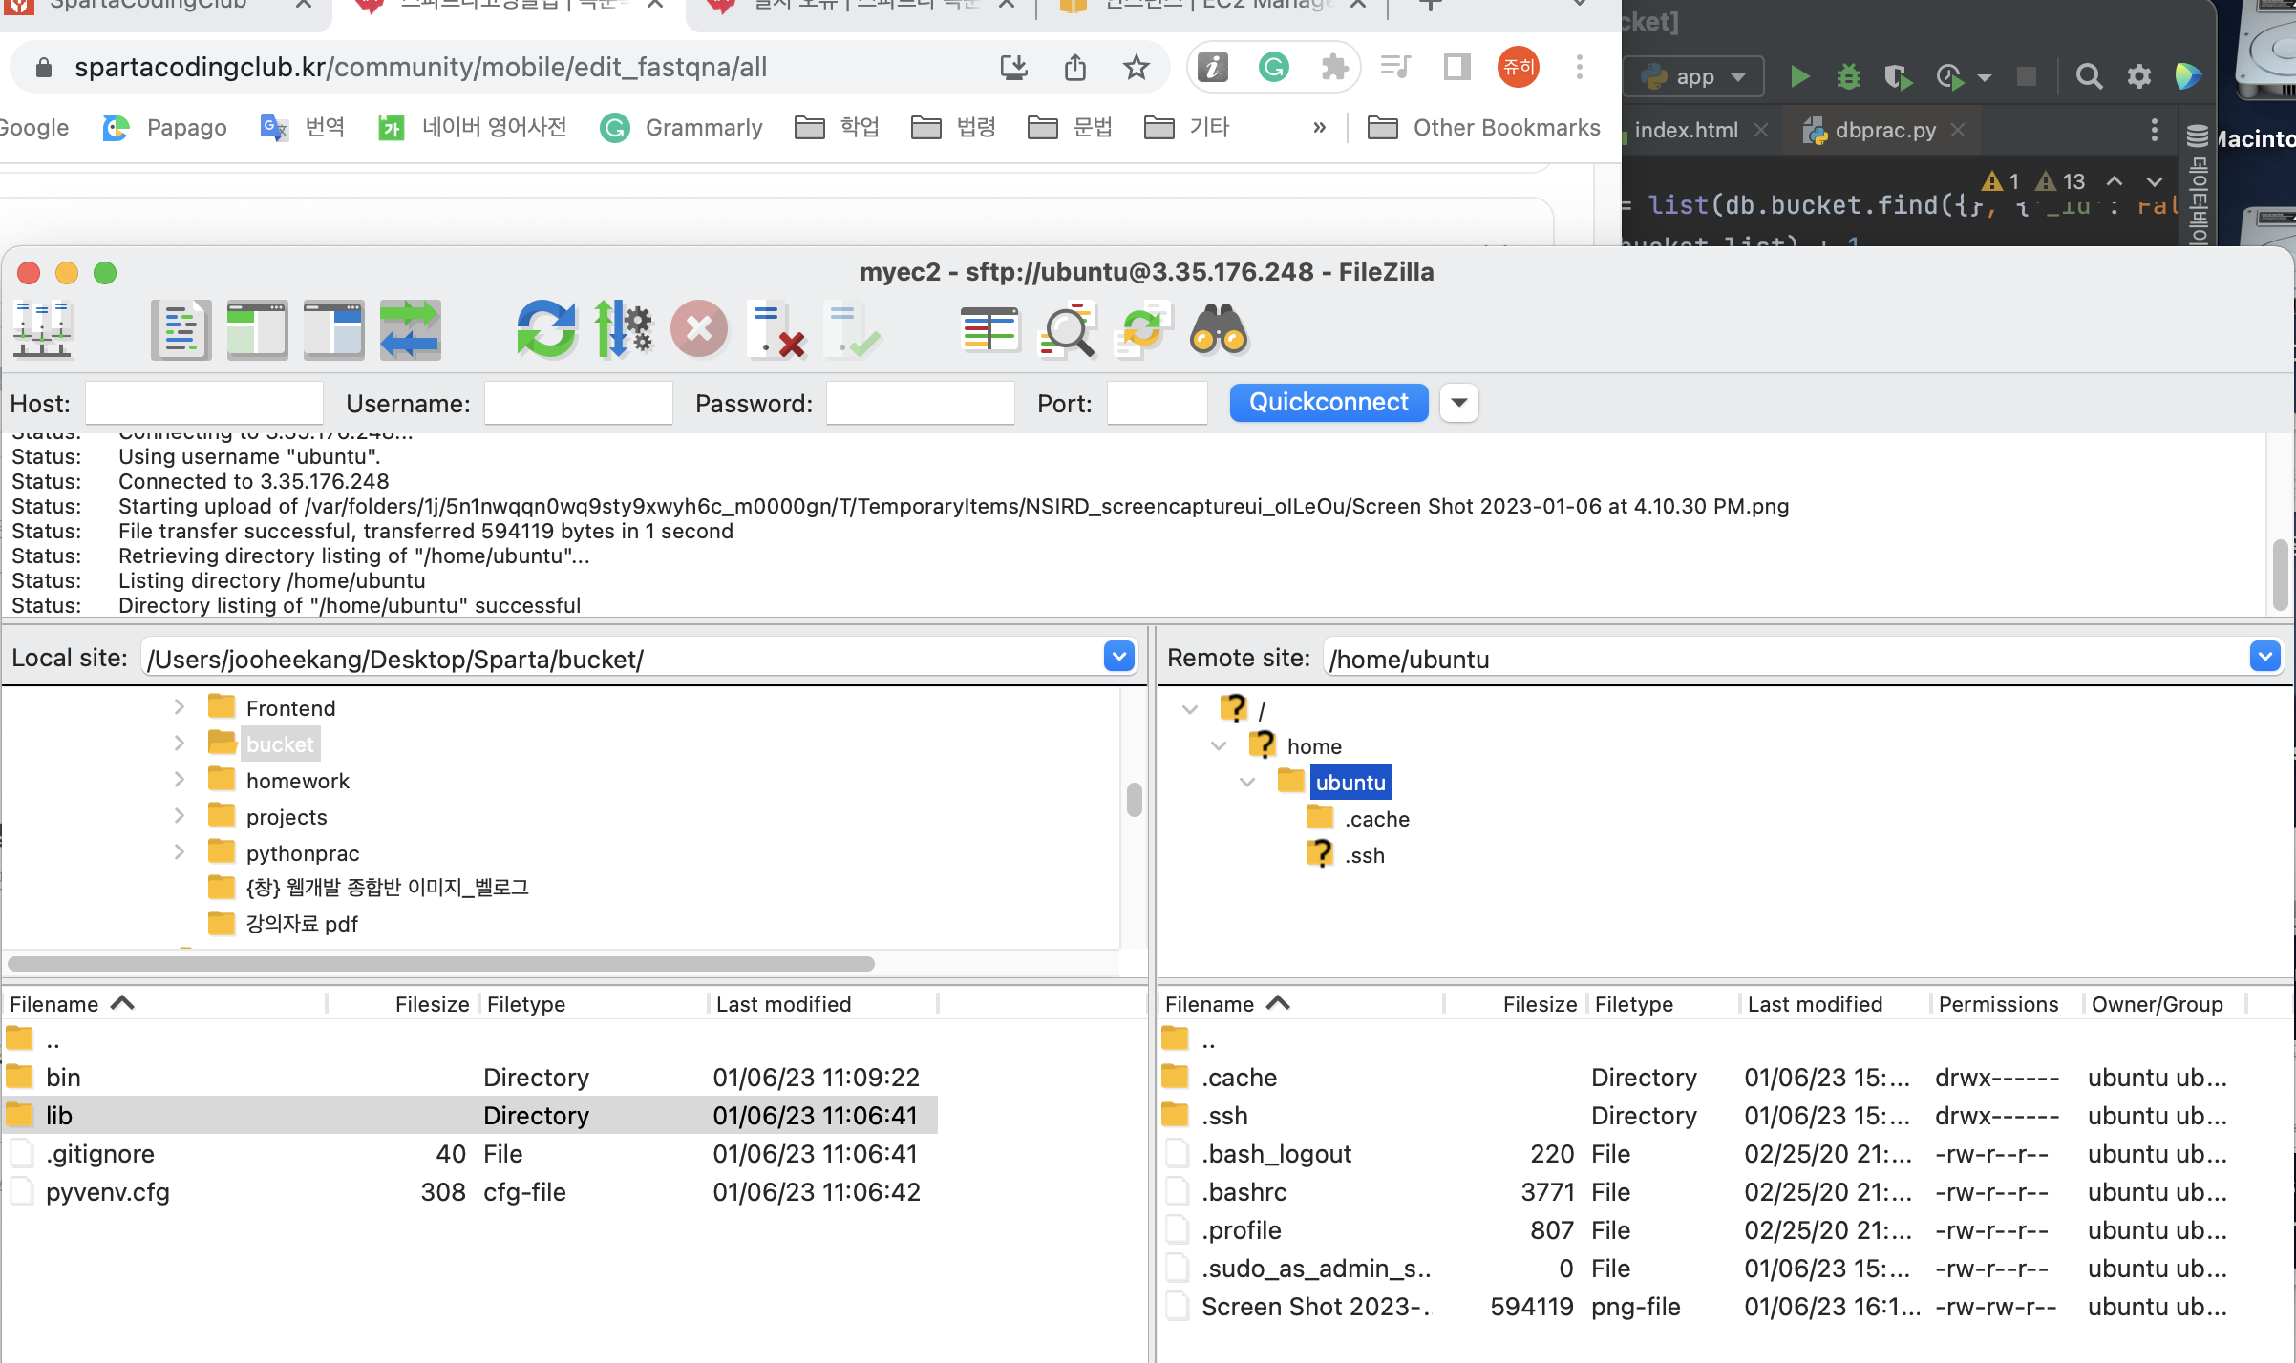Run app with green play icon in PyCharm
The height and width of the screenshot is (1363, 2296).
(x=1799, y=76)
